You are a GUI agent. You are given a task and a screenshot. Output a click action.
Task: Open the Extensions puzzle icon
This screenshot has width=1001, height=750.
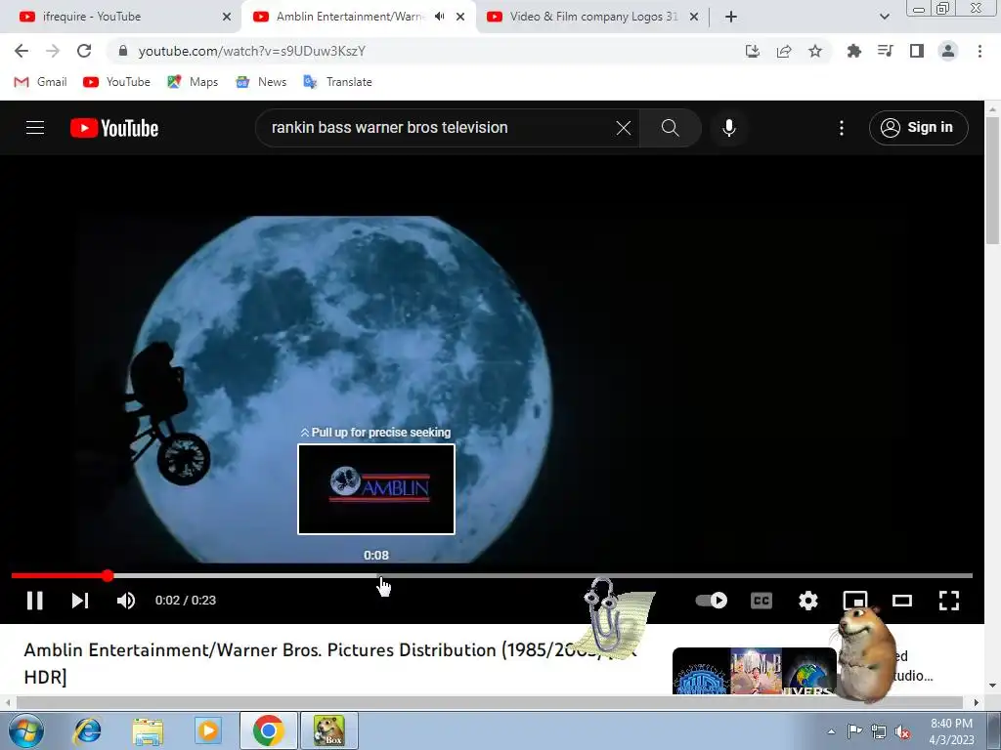853,51
